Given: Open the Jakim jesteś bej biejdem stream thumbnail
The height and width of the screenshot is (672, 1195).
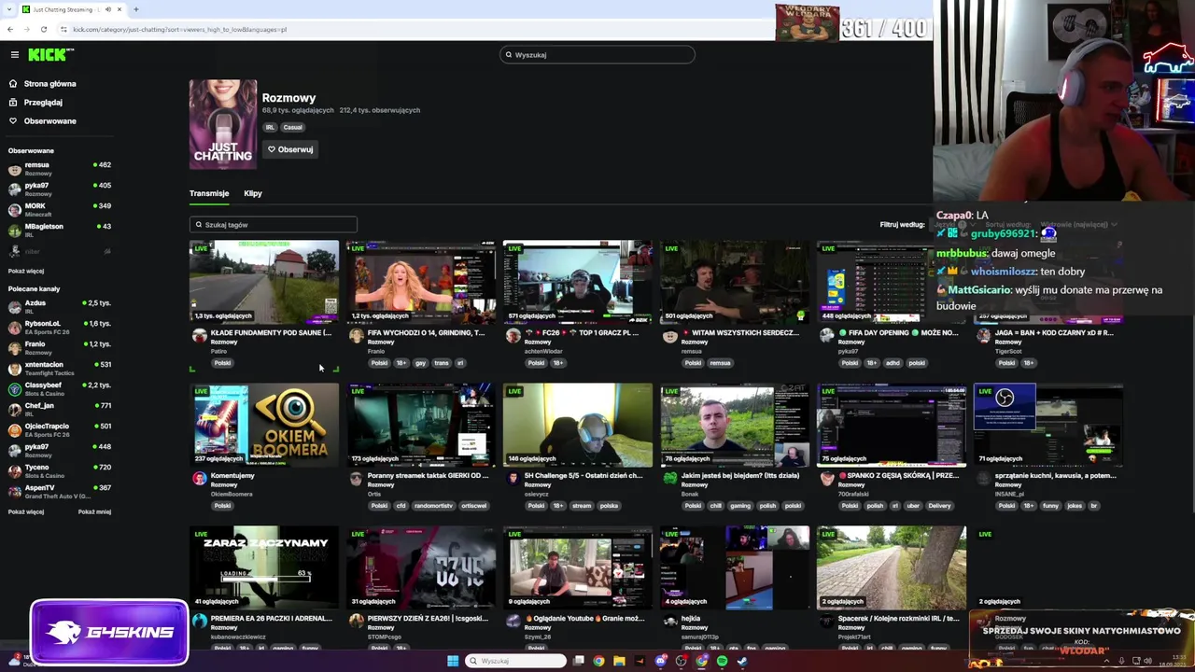Looking at the screenshot, I should pos(735,425).
